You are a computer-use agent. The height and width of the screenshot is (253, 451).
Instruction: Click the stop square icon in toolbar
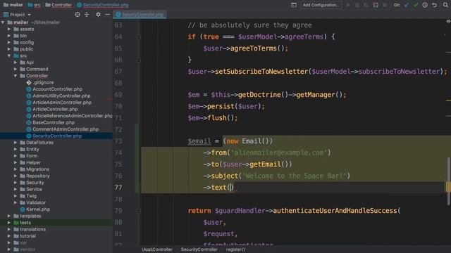385,5
